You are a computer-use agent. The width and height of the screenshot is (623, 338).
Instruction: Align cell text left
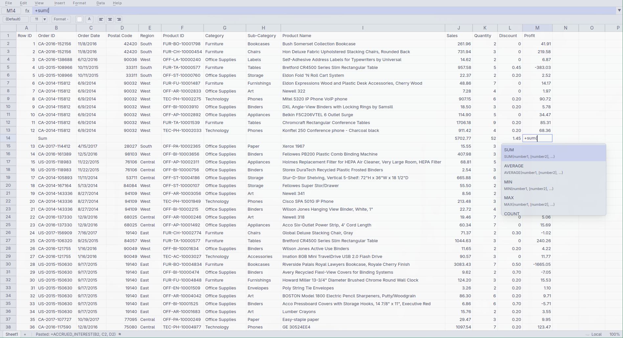tap(101, 19)
